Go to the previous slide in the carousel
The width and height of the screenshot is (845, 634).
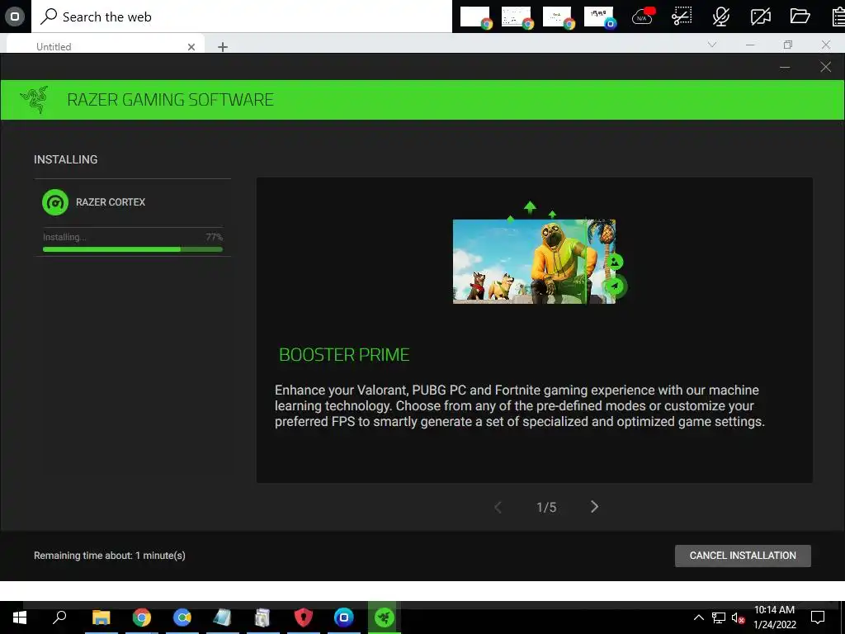(x=498, y=508)
